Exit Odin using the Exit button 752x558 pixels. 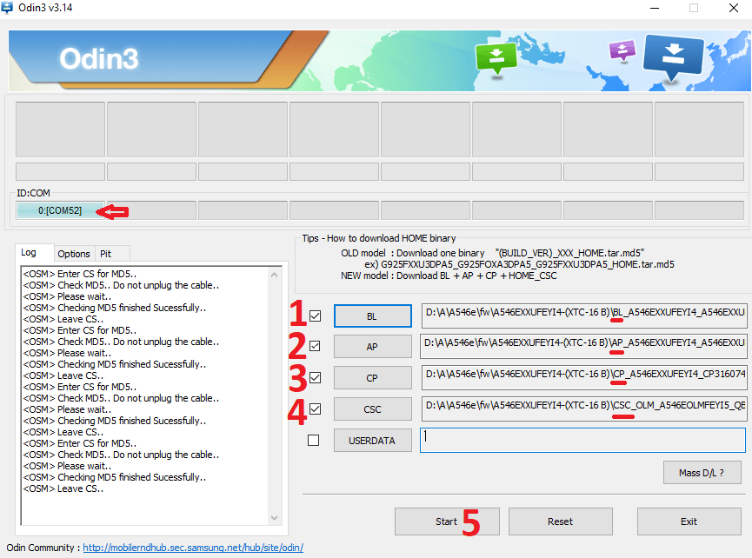coord(689,521)
